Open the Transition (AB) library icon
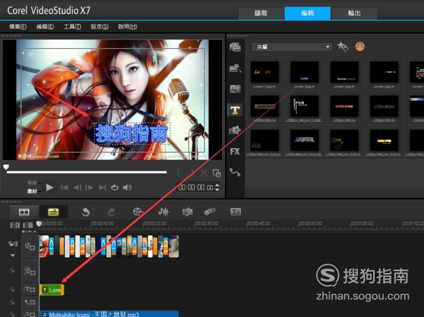 [x=235, y=89]
